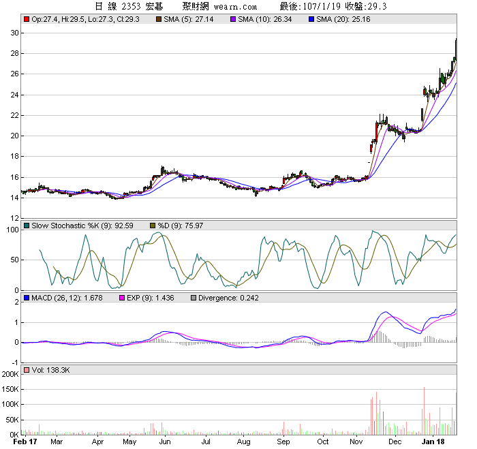Click the 'Dec' date axis label
477x449 pixels.
(x=395, y=442)
